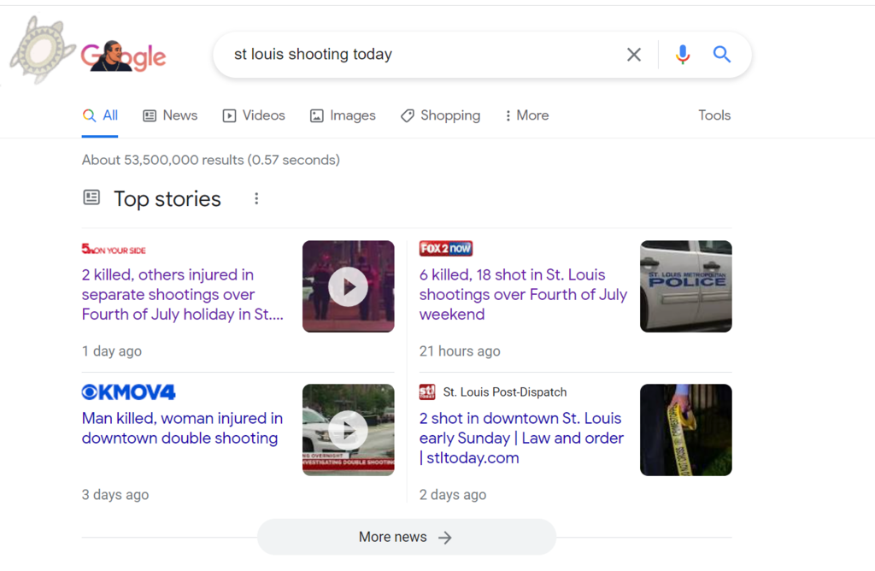
Task: Open the Videos tab
Action: (254, 115)
